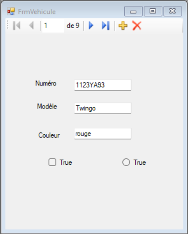Tick the True checkbox
The height and width of the screenshot is (234, 188).
(52, 162)
